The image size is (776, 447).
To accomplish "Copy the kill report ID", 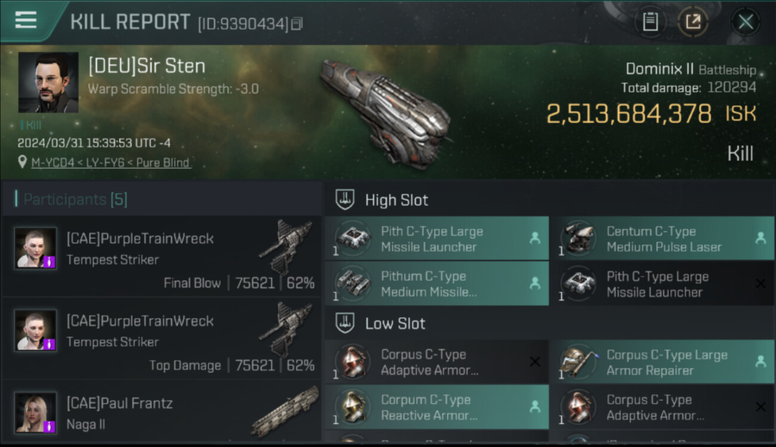I will (x=297, y=24).
